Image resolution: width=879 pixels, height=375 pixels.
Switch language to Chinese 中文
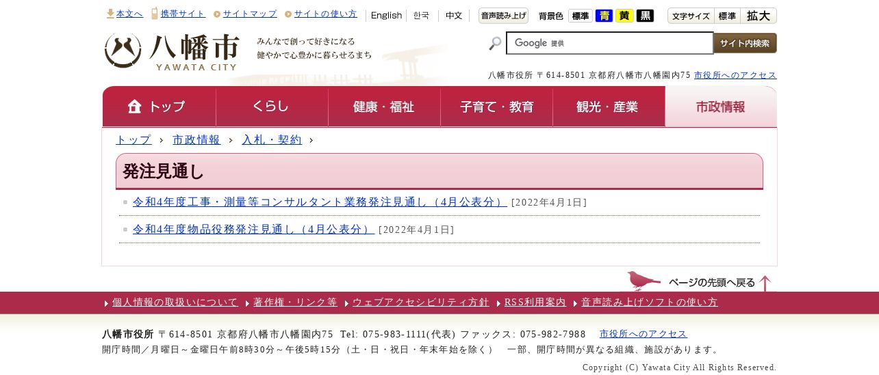coord(454,16)
